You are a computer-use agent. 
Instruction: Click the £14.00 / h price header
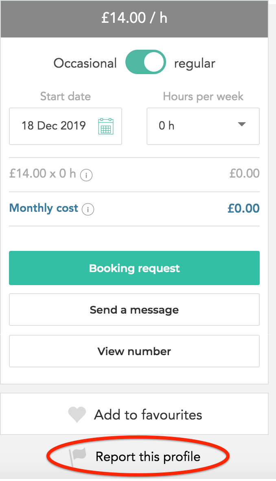click(x=134, y=18)
